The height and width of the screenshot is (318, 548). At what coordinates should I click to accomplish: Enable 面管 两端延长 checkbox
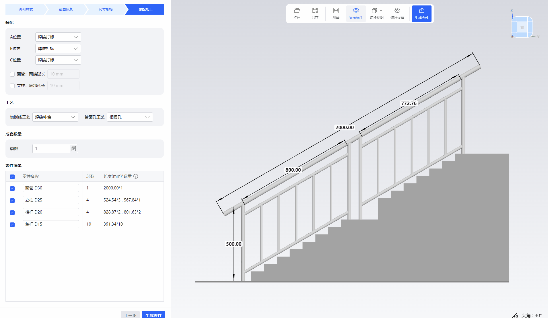click(12, 74)
